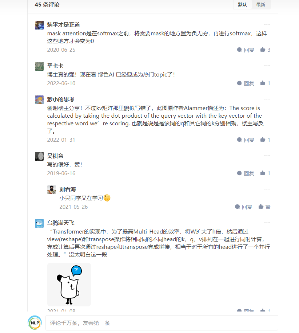299x333 pixels.
Task: Reply to 渺小的思考's comment
Action: [x=246, y=140]
